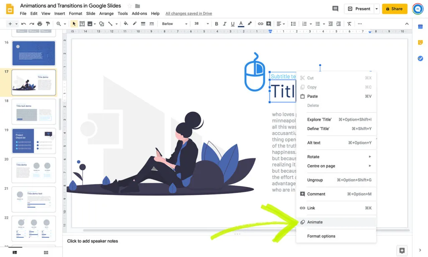428x257 pixels.
Task: Open border weight options
Action: [x=143, y=24]
